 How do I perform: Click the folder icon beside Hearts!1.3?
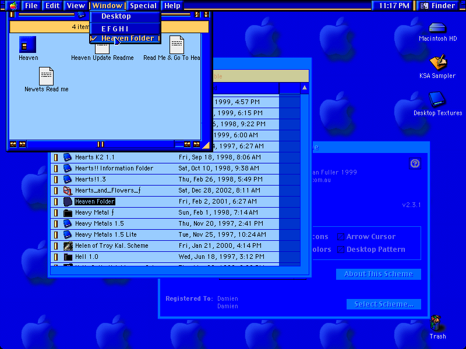68,179
